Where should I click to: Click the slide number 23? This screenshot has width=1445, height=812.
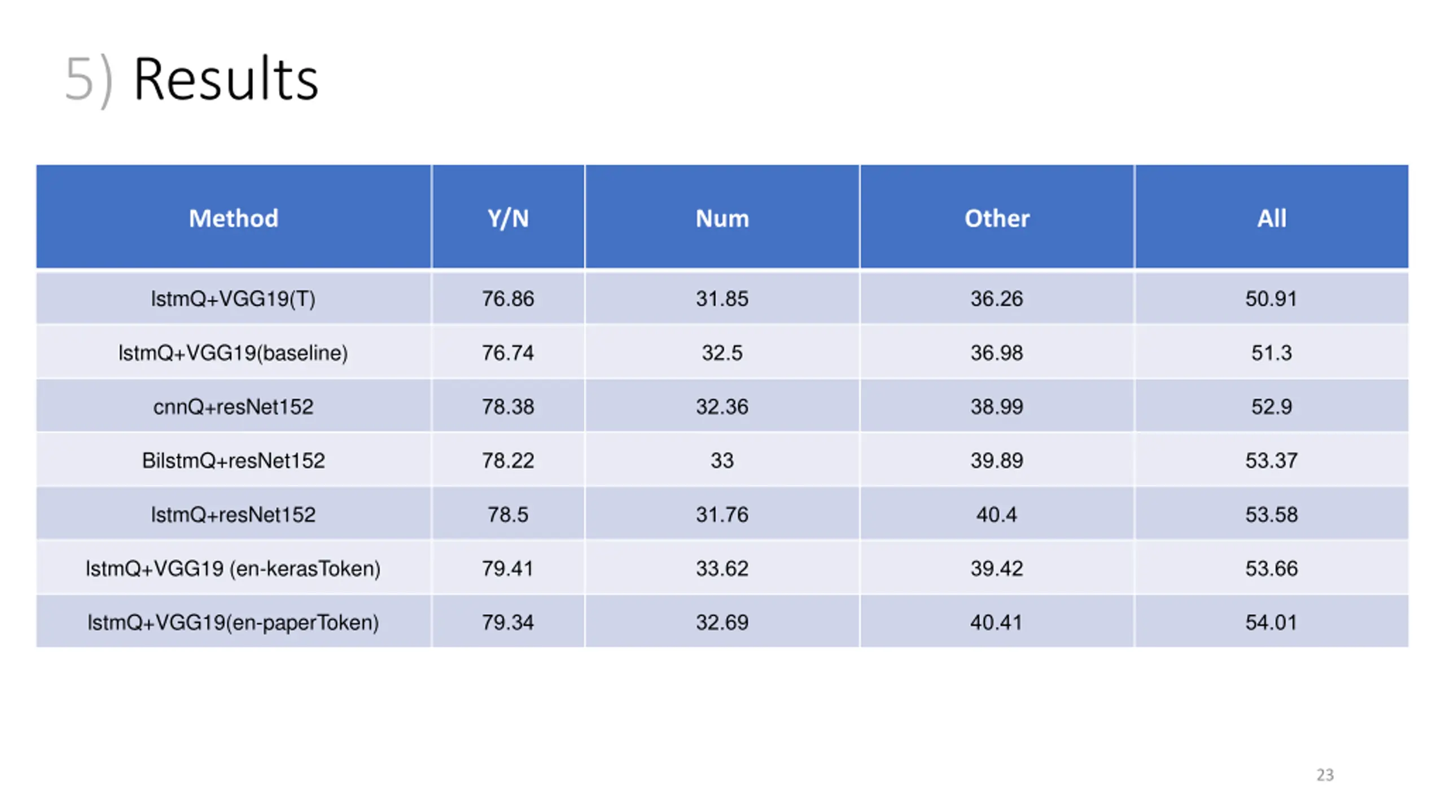click(x=1325, y=775)
